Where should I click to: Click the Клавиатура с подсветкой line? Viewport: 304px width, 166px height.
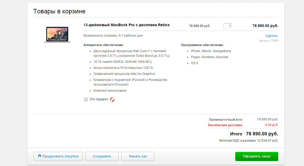point(130,82)
